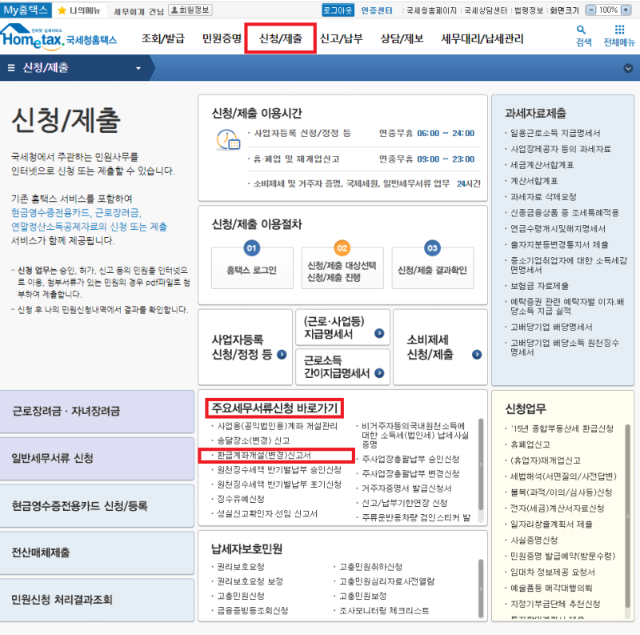The height and width of the screenshot is (635, 640).
Task: Decrease screen size with the minus icon
Action: click(x=590, y=10)
